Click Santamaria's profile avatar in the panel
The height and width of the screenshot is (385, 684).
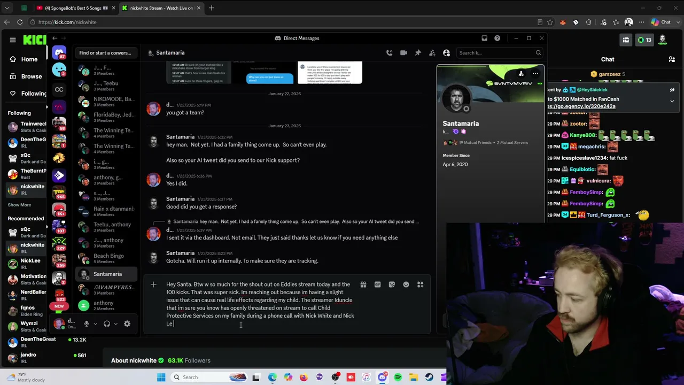tap(456, 99)
